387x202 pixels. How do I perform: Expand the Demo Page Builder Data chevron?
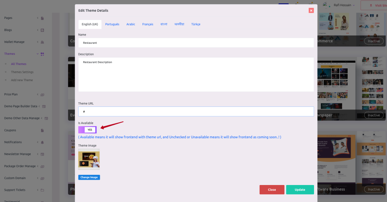pyautogui.click(x=39, y=106)
